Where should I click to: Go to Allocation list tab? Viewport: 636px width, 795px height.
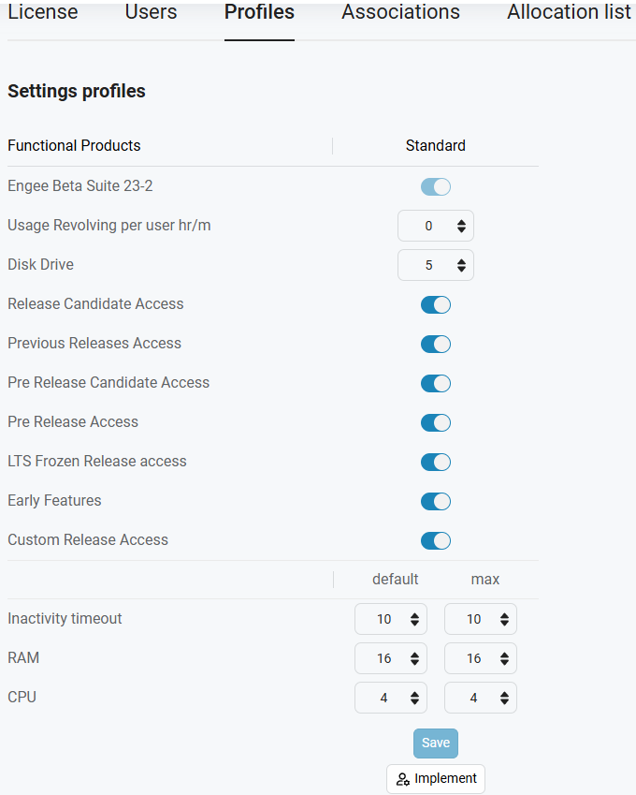[570, 12]
